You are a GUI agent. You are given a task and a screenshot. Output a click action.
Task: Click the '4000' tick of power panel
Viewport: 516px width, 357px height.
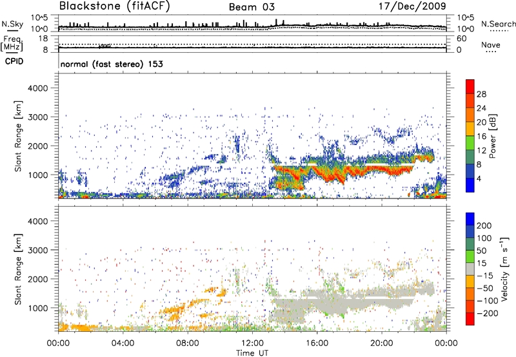click(37, 88)
